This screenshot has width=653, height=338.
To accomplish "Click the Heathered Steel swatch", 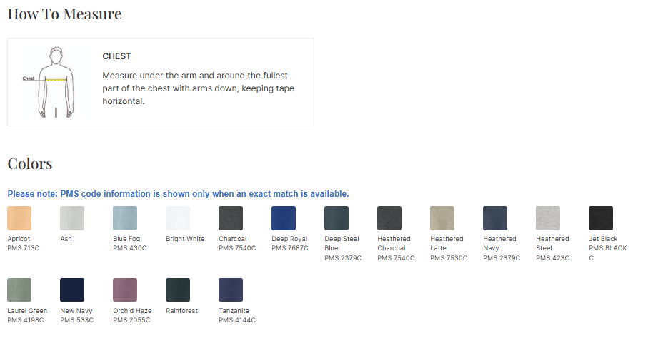I will point(548,218).
